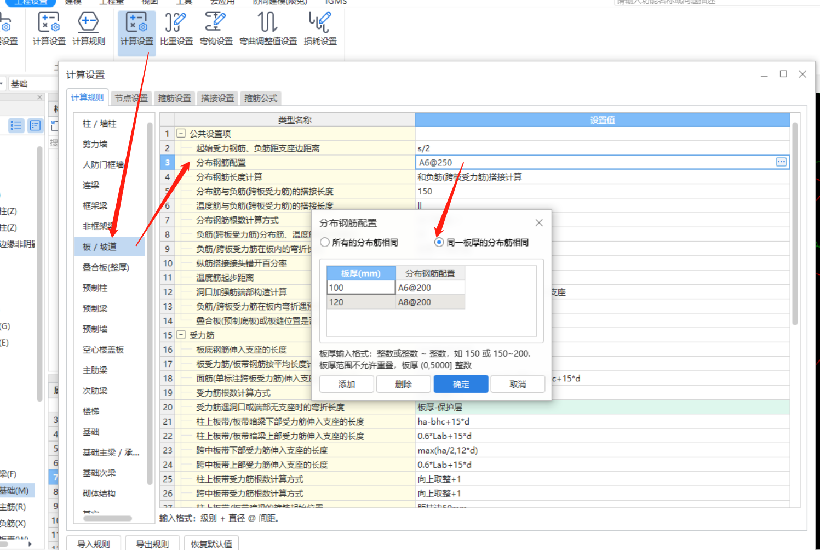Maximize the 计算设置 window
Image resolution: width=820 pixels, height=550 pixels.
click(783, 74)
